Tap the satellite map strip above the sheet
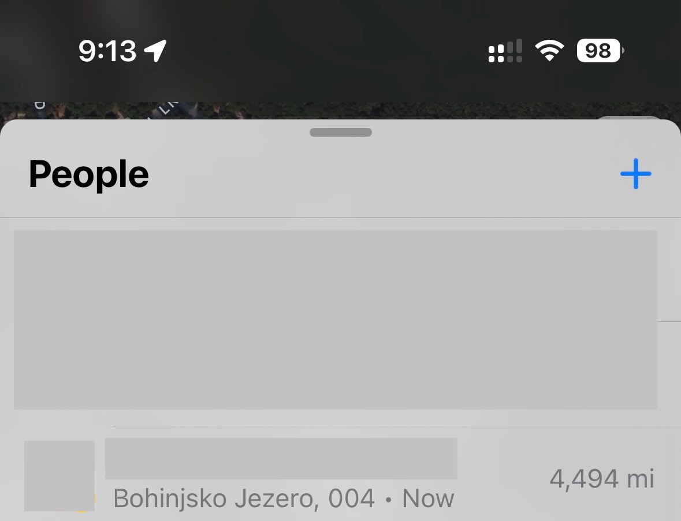The height and width of the screenshot is (521, 681). click(341, 111)
